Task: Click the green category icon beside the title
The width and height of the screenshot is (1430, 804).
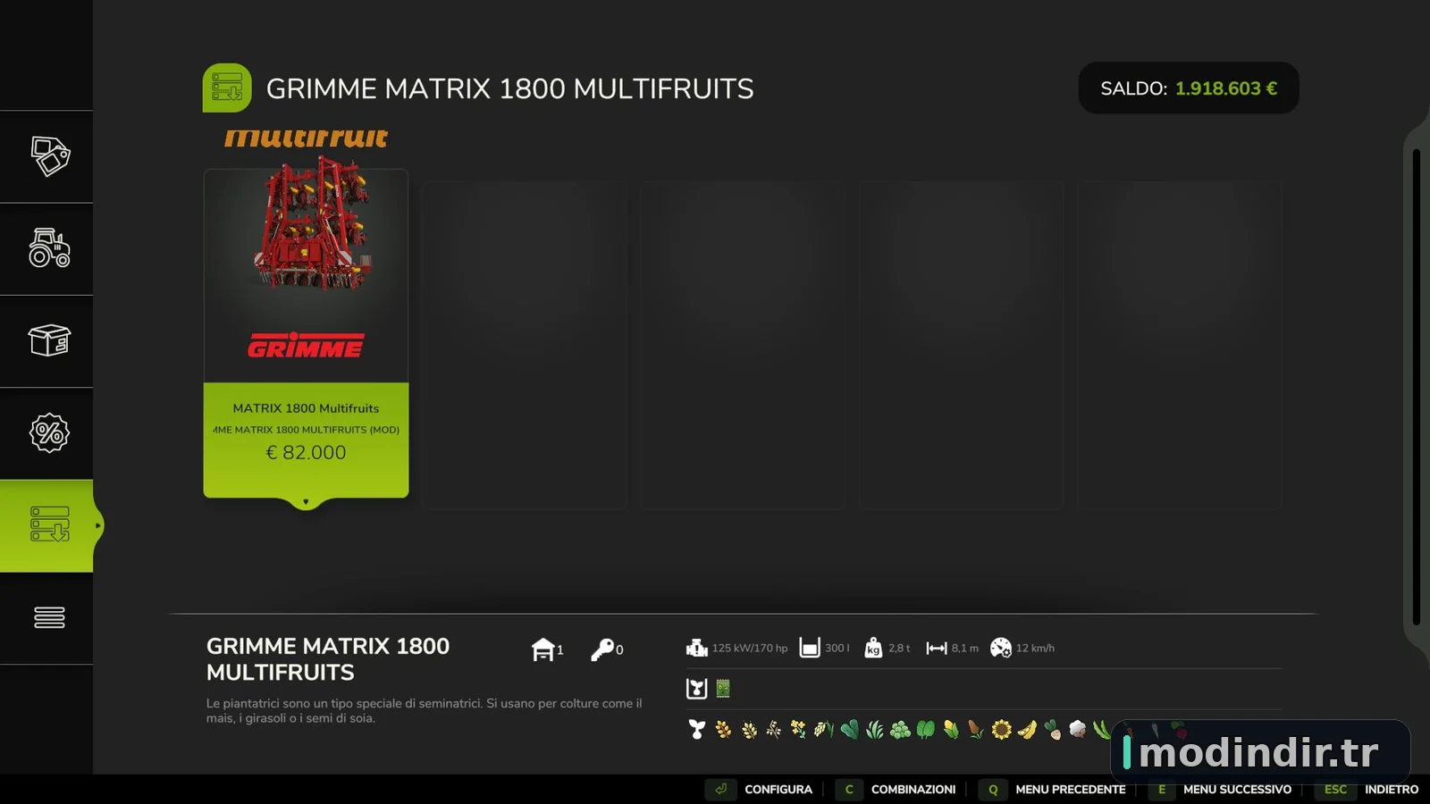Action: 227,88
